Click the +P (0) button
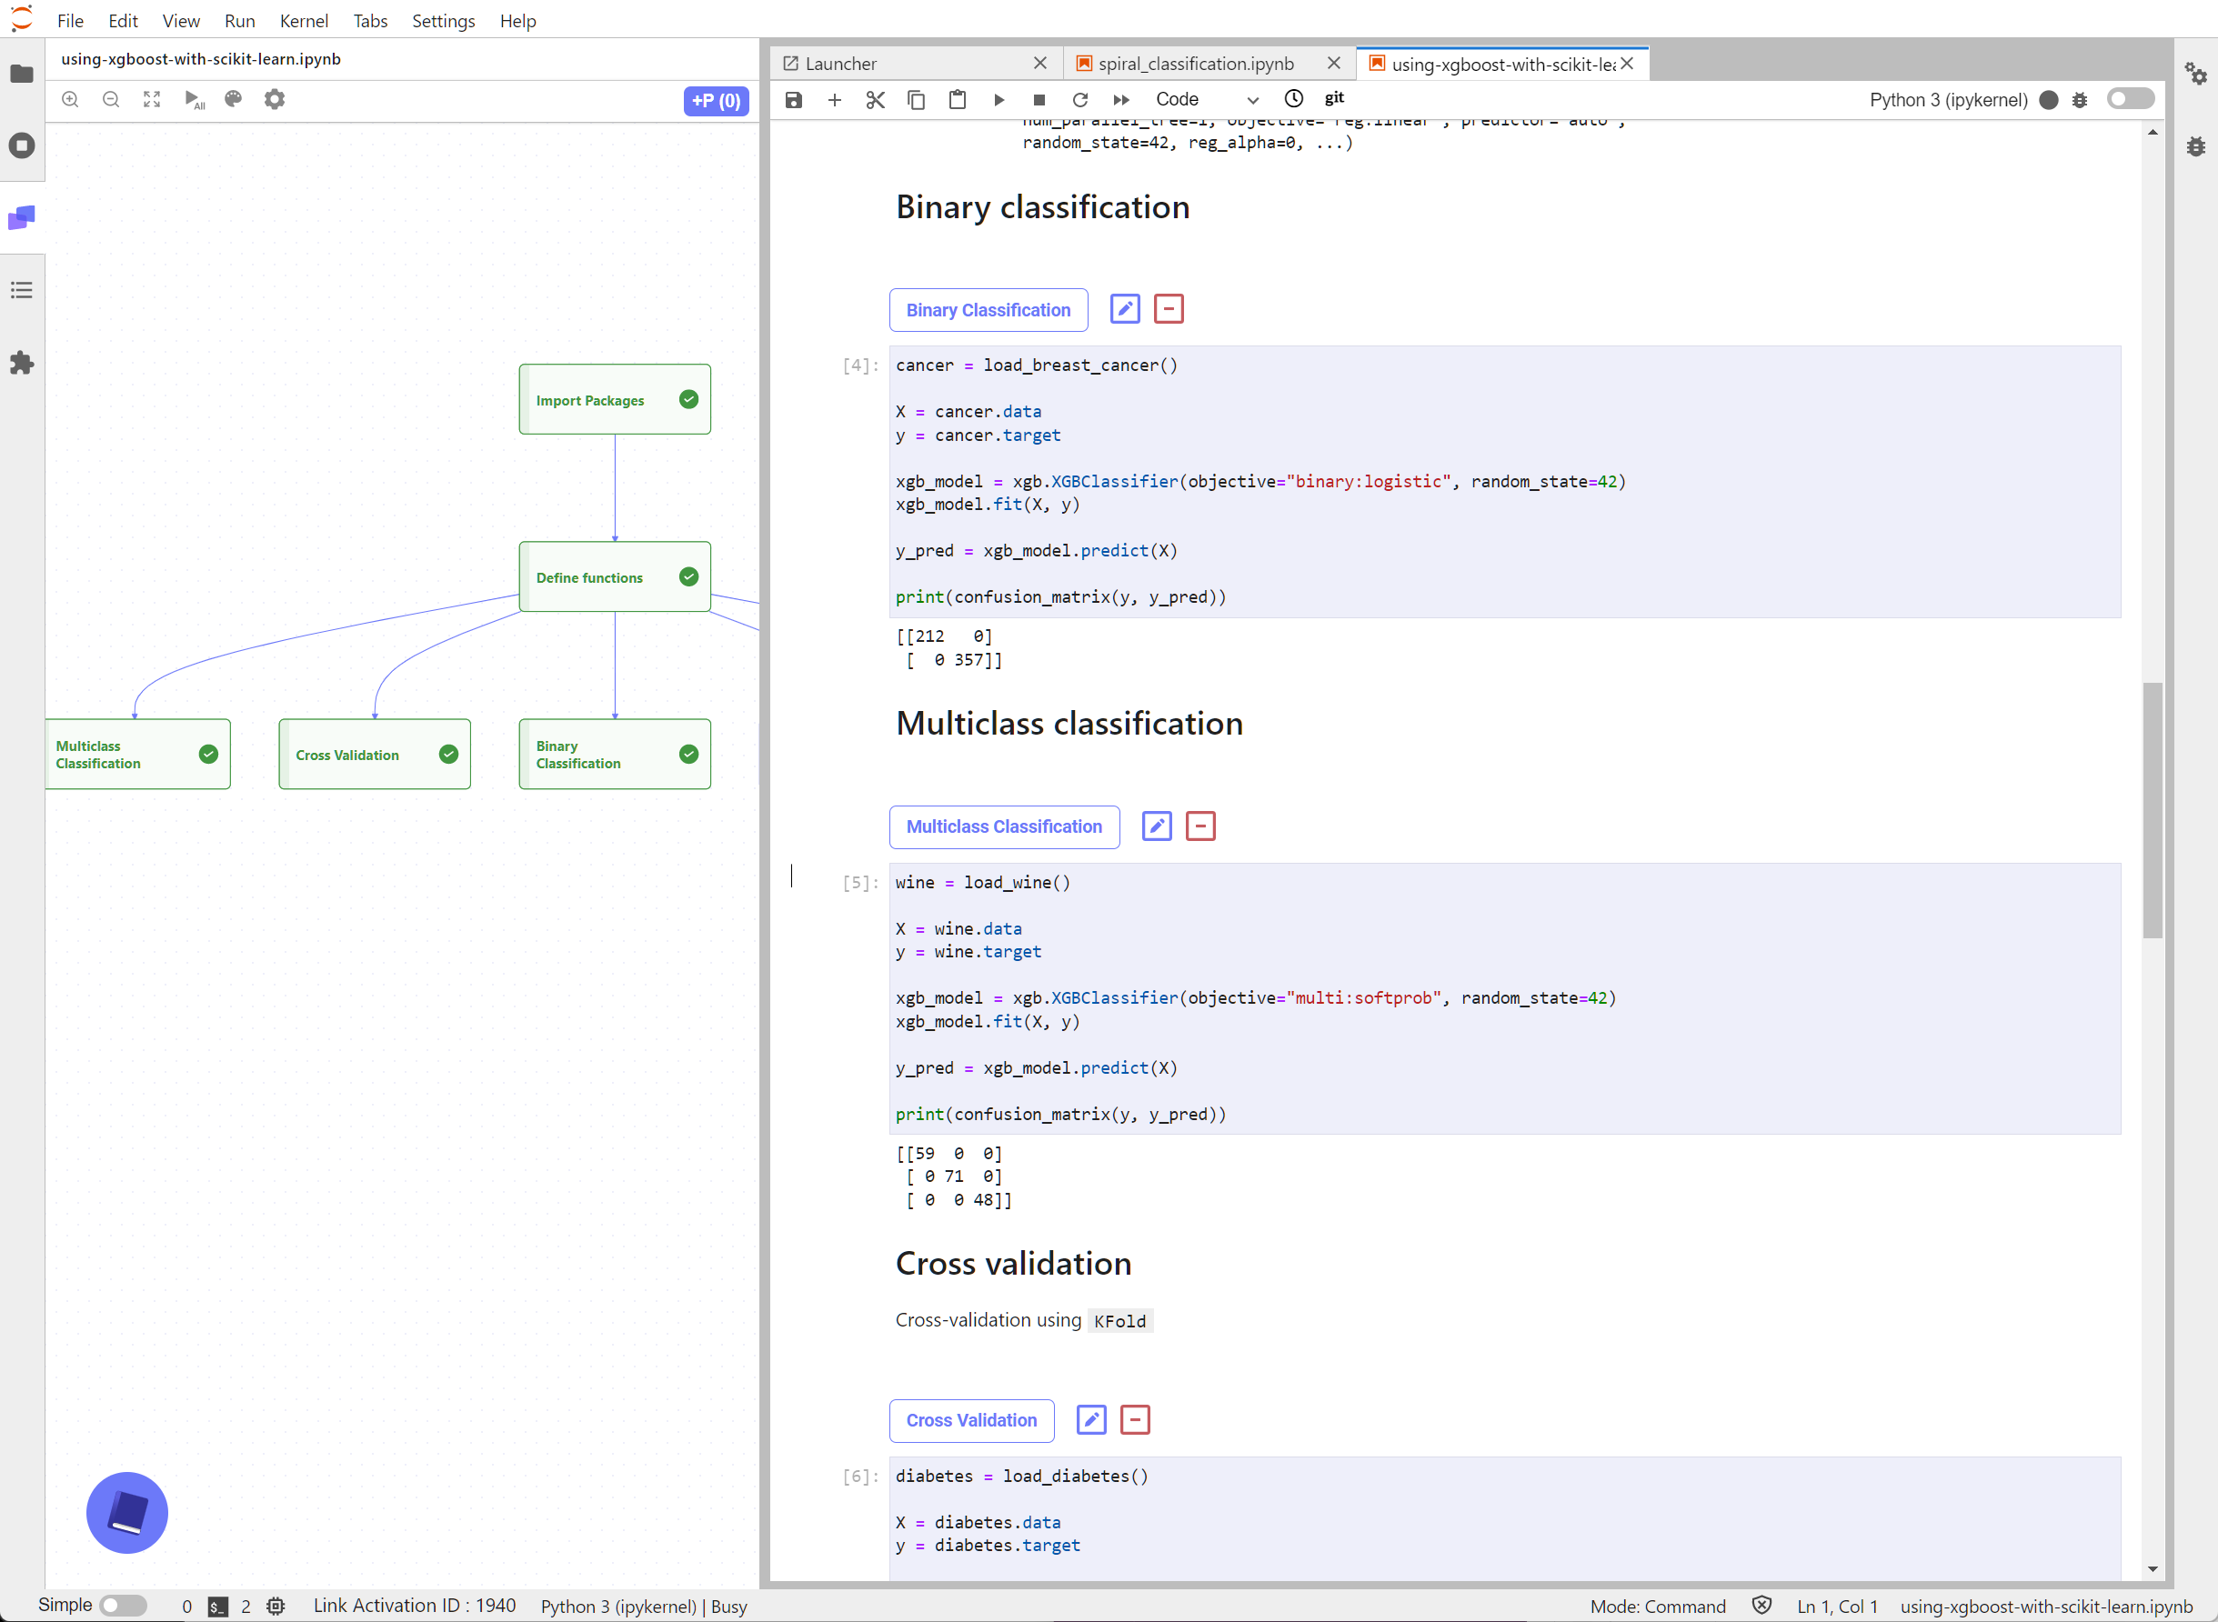Image resolution: width=2218 pixels, height=1622 pixels. [x=716, y=100]
